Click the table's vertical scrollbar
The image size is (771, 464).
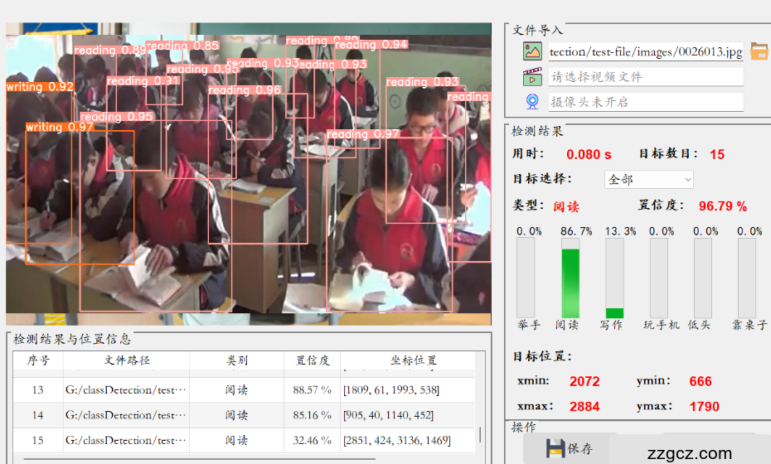[x=480, y=434]
